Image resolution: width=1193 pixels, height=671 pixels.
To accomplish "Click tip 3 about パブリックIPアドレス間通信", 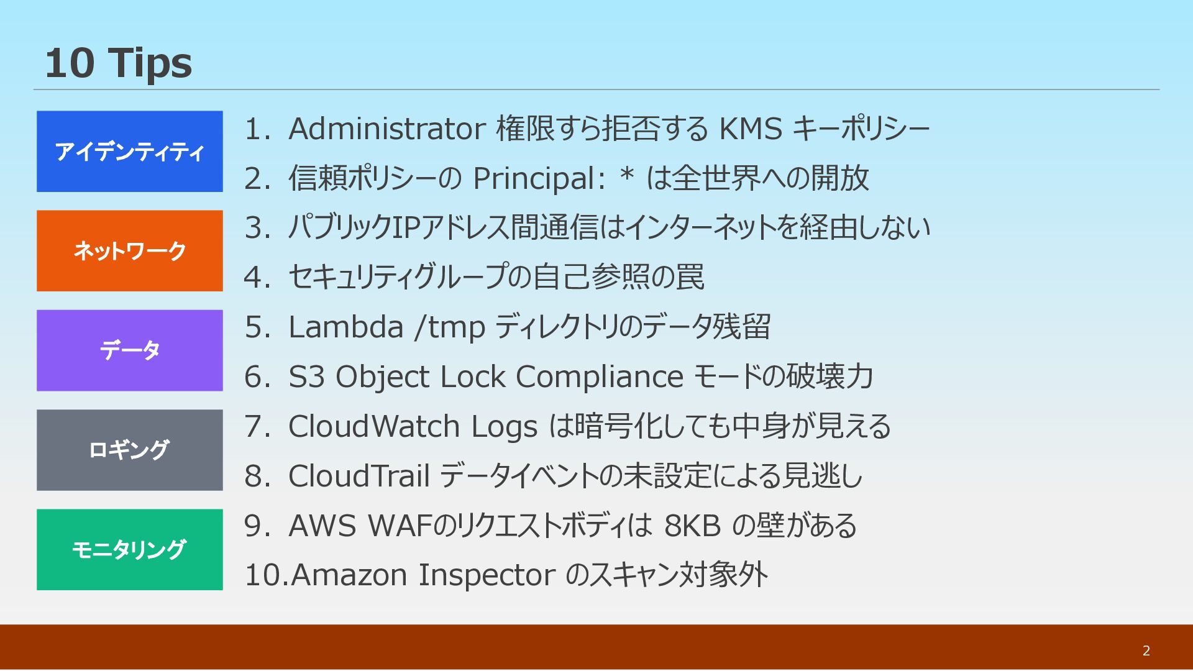I will pos(587,227).
